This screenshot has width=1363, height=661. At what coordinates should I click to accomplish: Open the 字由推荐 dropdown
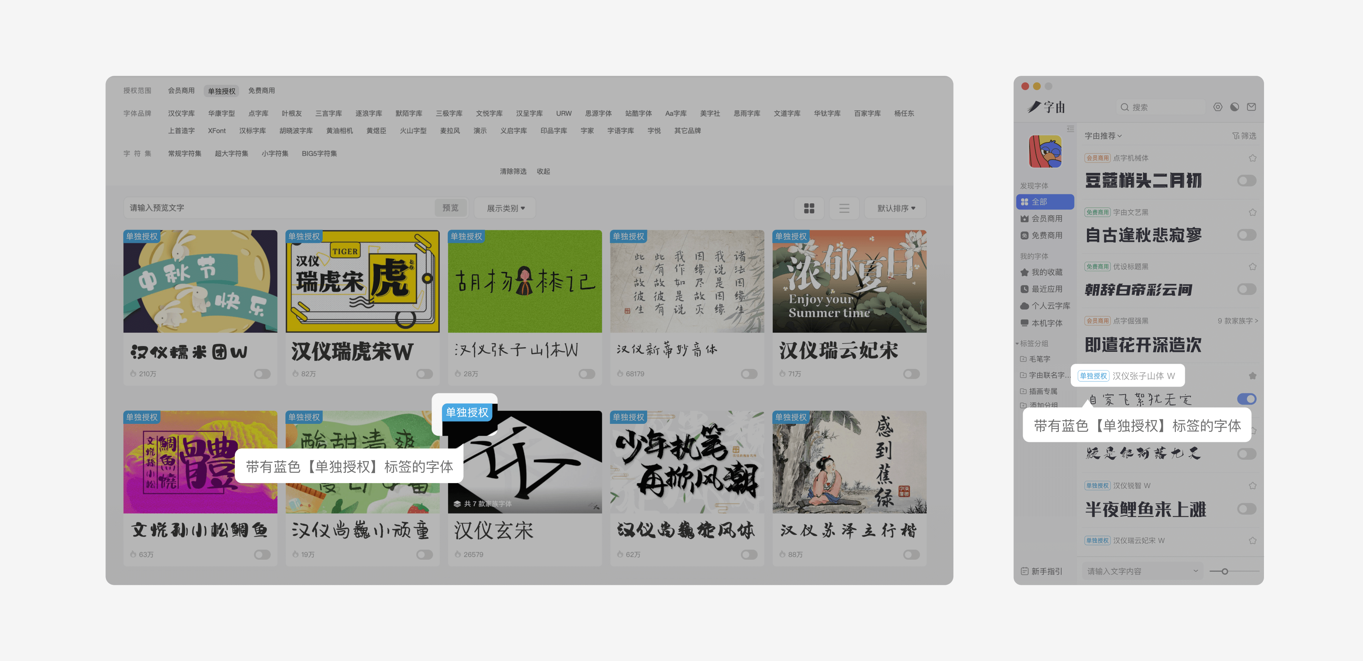pos(1103,136)
